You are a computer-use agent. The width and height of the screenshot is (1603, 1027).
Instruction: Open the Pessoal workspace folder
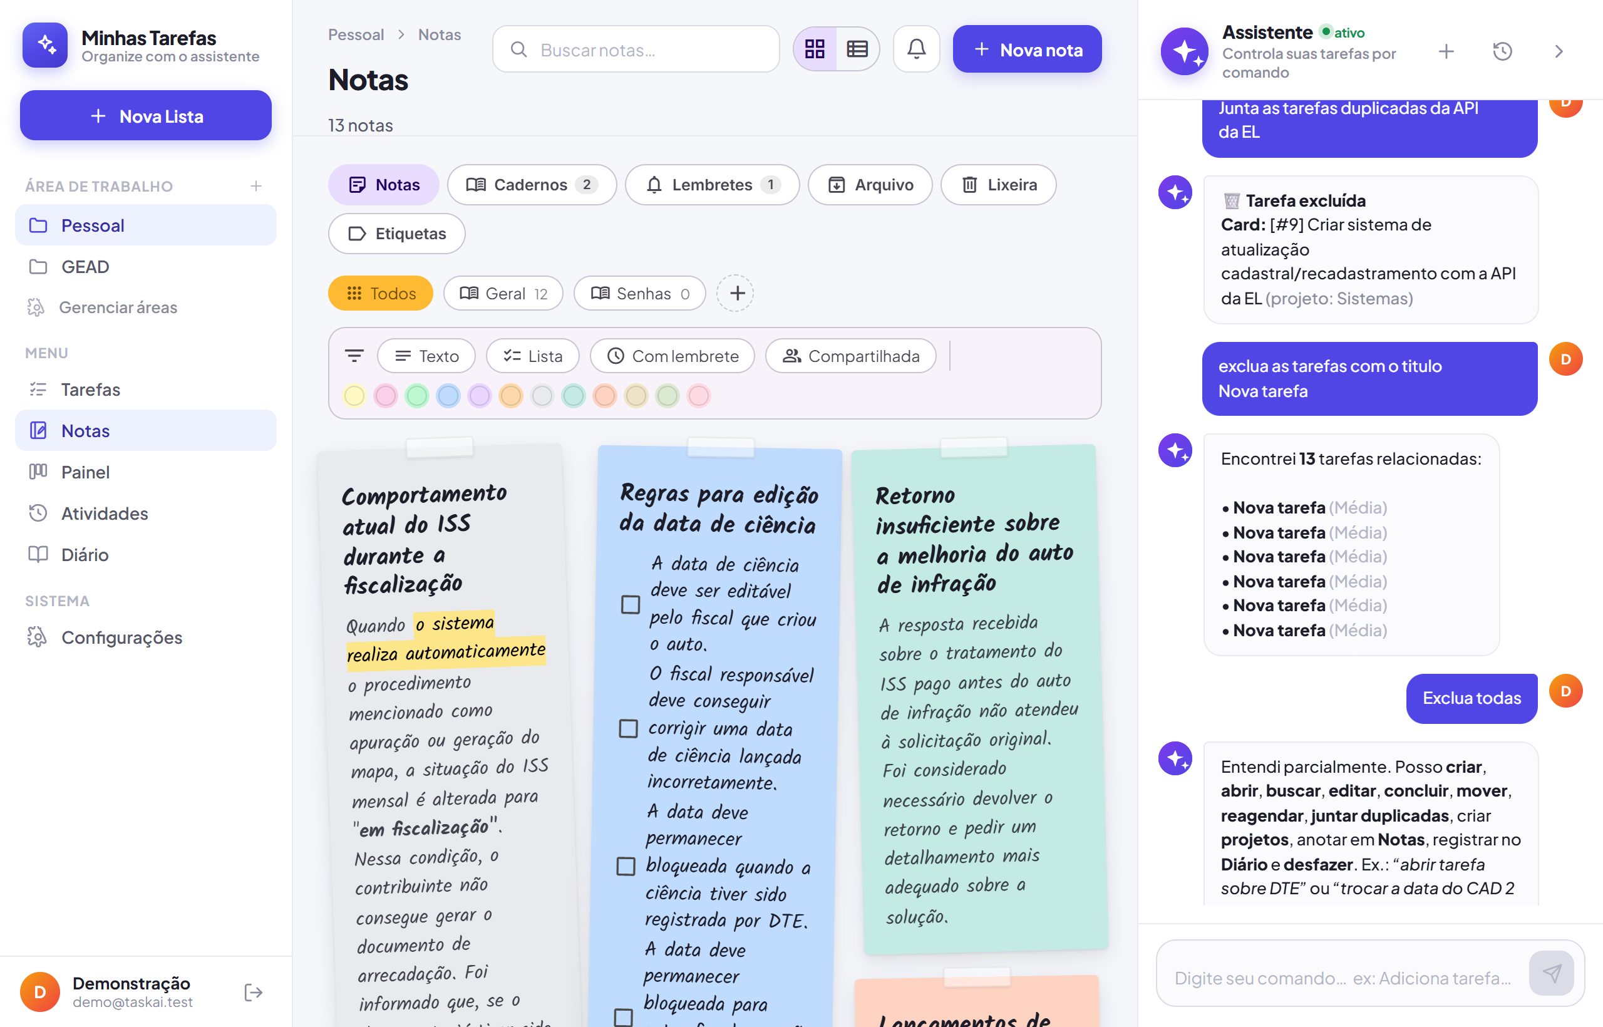pyautogui.click(x=145, y=225)
